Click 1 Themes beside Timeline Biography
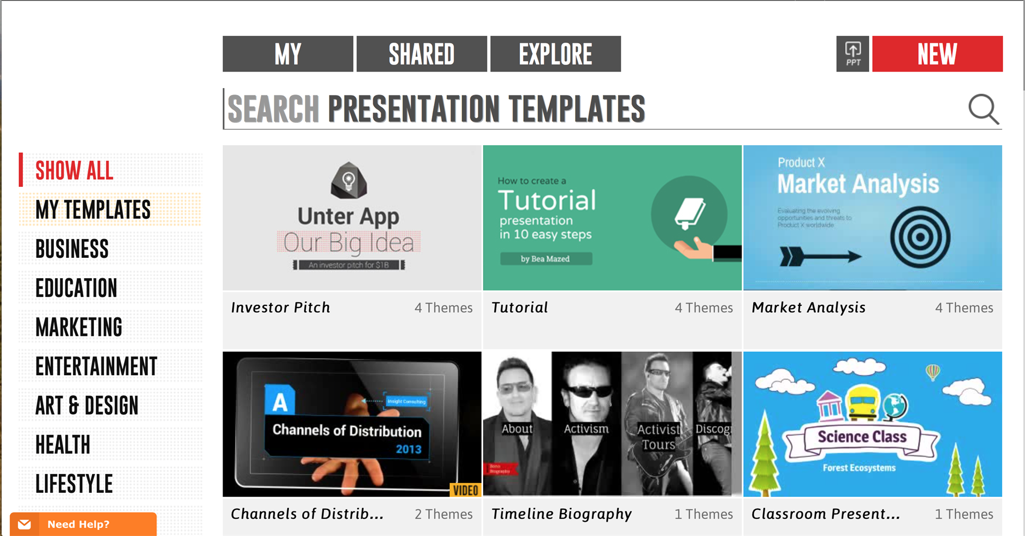The width and height of the screenshot is (1025, 536). 704,514
